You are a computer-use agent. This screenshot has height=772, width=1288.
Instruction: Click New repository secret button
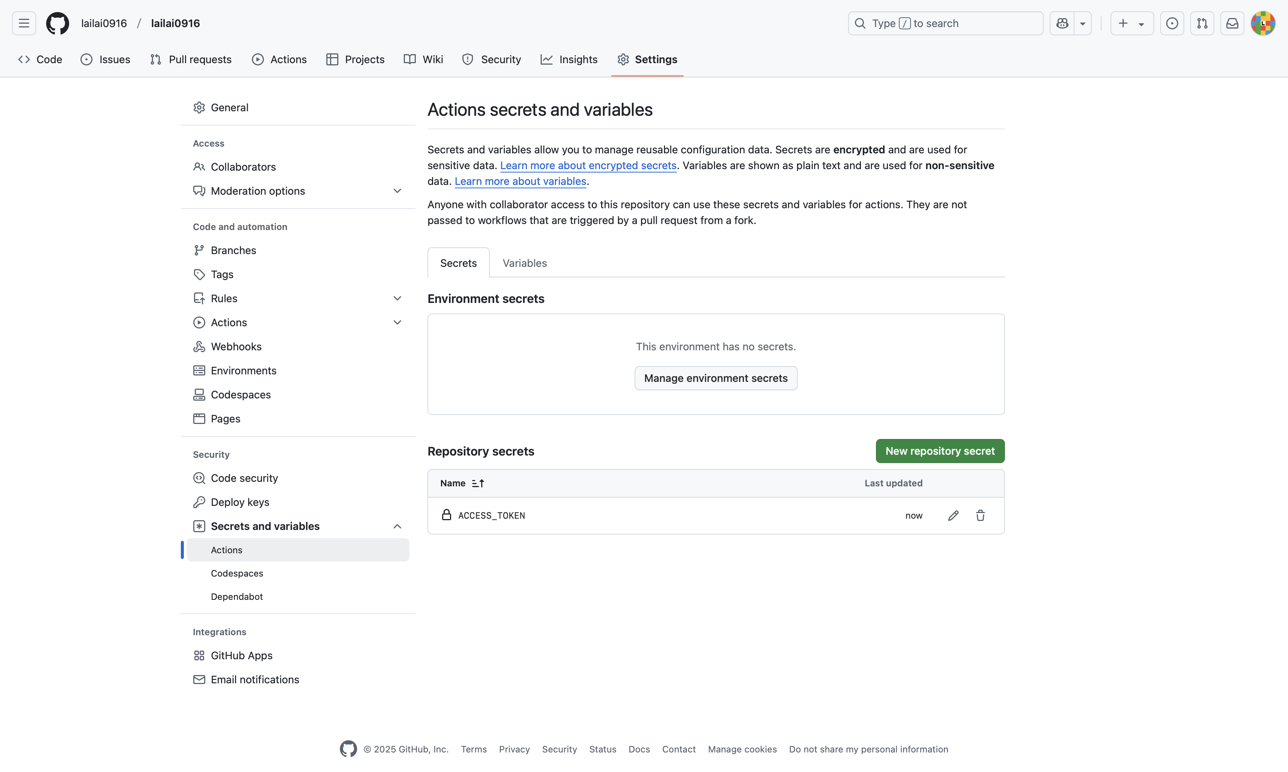pos(939,451)
